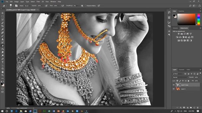The height and width of the screenshot is (113, 202).
Task: Open the Start button on taskbar
Action: (x=2, y=111)
